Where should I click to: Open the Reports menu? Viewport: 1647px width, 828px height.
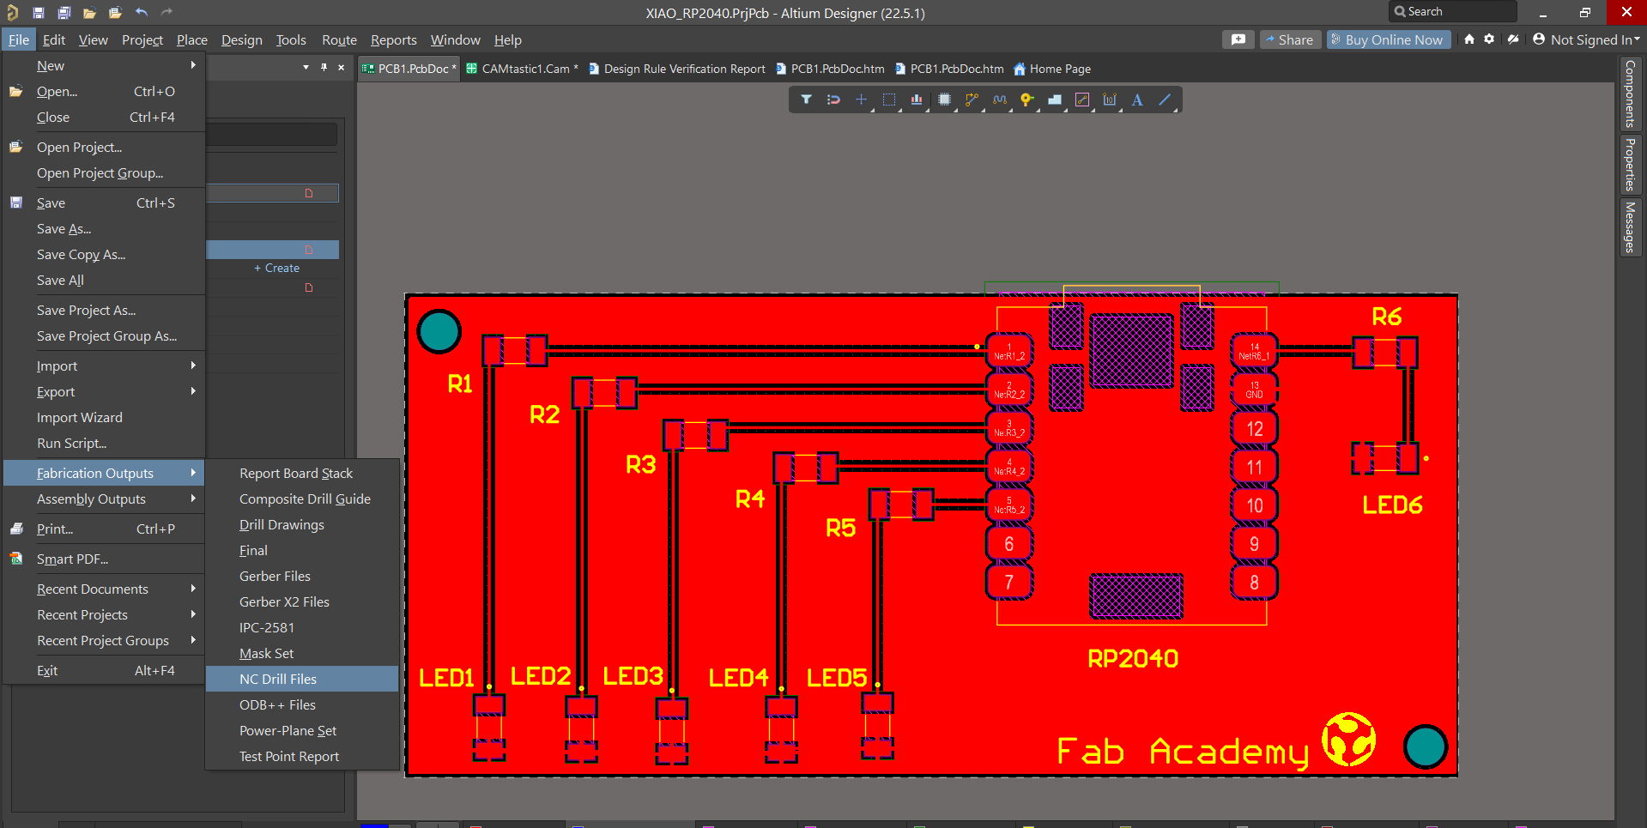coord(394,39)
